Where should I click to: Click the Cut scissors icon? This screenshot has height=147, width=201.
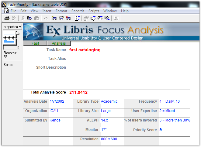(23, 18)
